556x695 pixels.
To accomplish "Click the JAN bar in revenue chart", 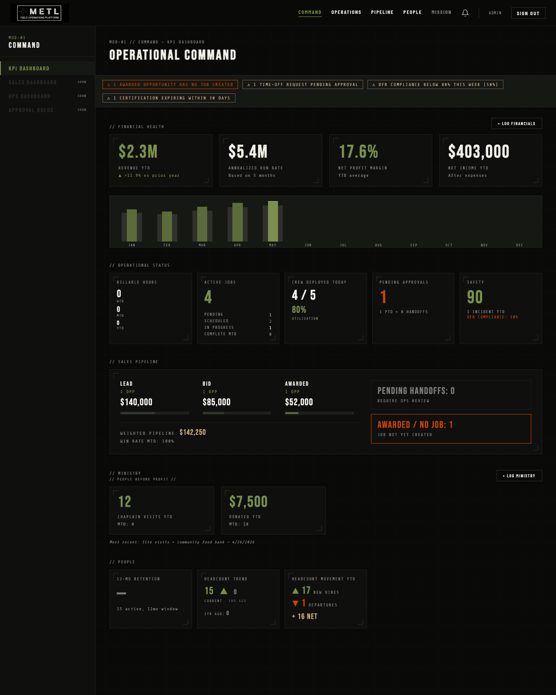I will [x=132, y=225].
